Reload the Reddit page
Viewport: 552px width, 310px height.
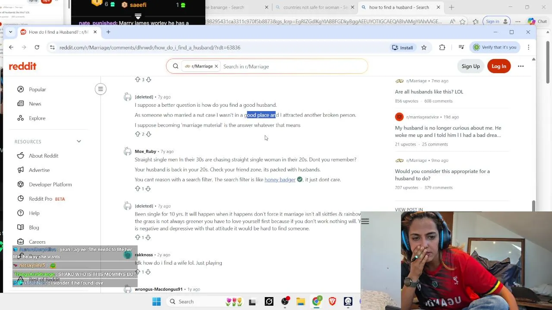[37, 47]
